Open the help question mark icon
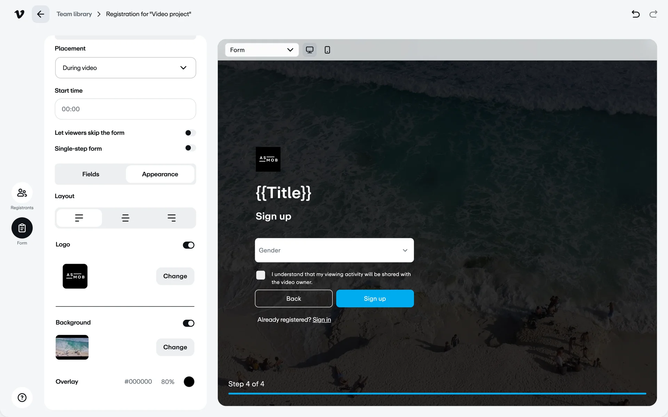This screenshot has height=417, width=668. pyautogui.click(x=22, y=398)
